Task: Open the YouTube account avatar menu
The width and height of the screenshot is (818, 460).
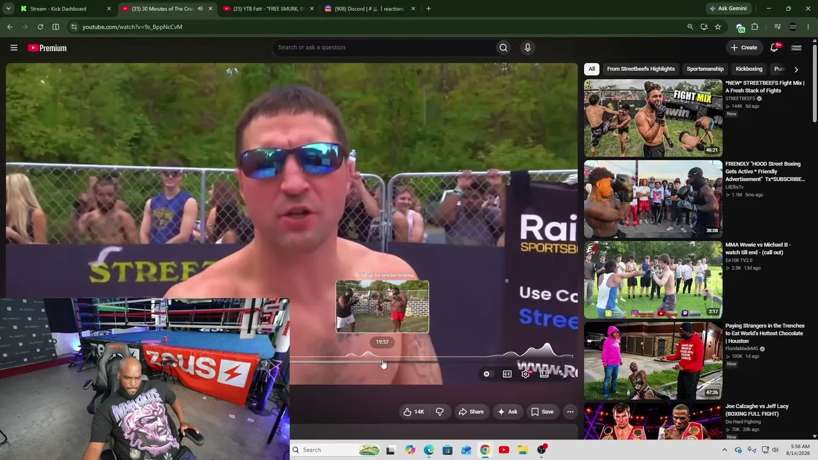Action: click(x=796, y=47)
